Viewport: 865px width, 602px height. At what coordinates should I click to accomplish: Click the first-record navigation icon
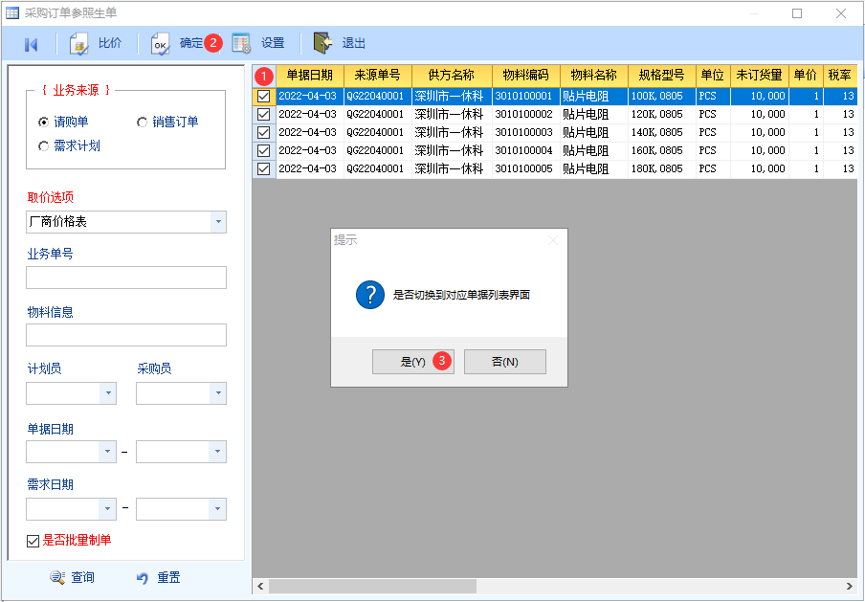click(x=31, y=44)
